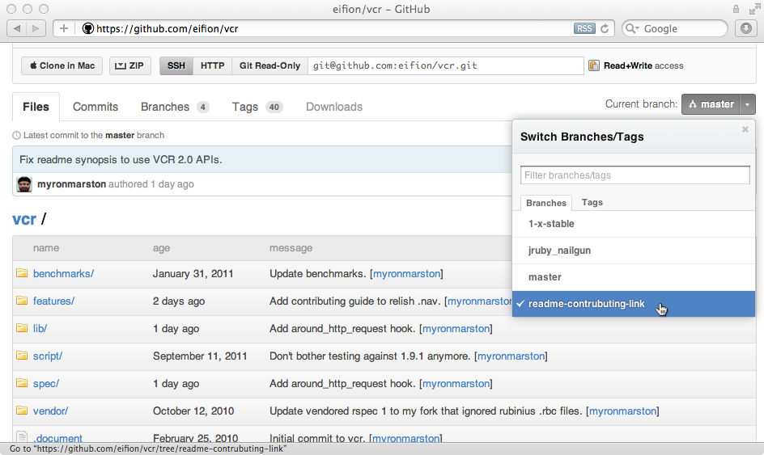Screen dimensions: 764x455
Task: Click the browser address bar URL
Action: pyautogui.click(x=167, y=29)
